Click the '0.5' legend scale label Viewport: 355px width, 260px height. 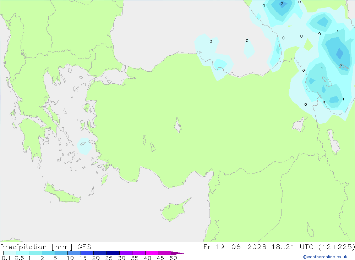(x=19, y=258)
